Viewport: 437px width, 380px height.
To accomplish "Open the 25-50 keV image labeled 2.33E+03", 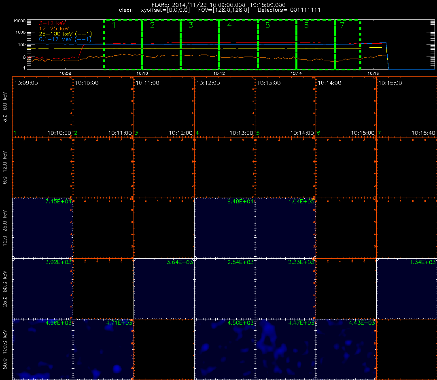I will [x=285, y=289].
